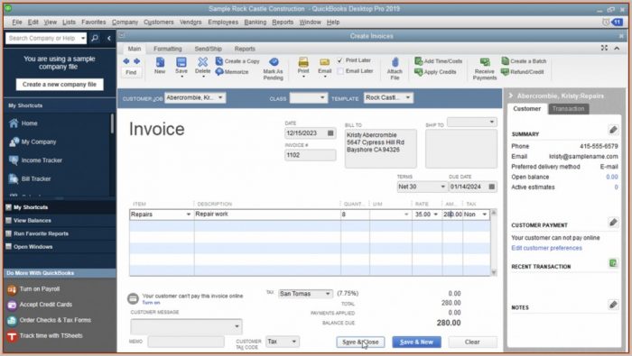632x356 pixels.
Task: Open the Customers menu
Action: 158,23
